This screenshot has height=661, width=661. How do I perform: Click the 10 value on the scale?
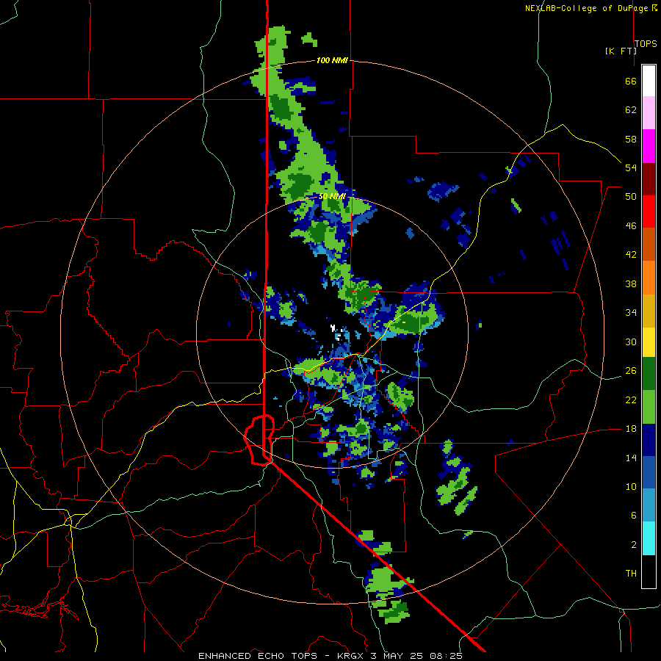tap(631, 486)
